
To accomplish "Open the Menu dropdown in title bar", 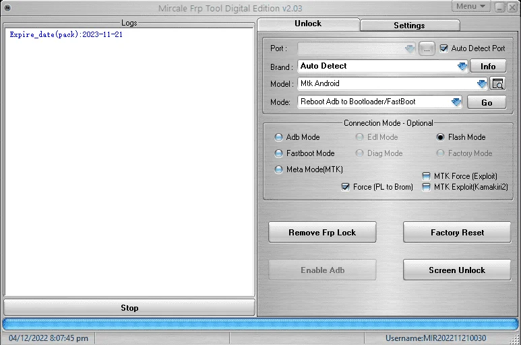I will click(471, 6).
